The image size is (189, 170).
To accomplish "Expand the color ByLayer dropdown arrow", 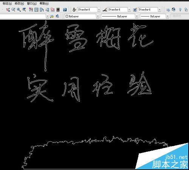I will (x=98, y=16).
